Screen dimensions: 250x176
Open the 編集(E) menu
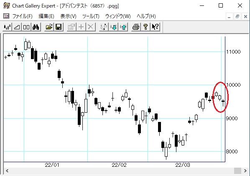click(x=46, y=16)
